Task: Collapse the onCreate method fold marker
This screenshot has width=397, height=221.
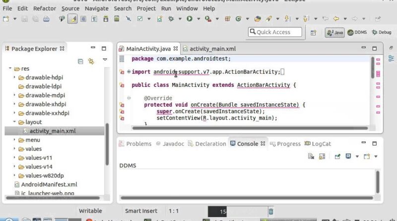Action: pos(129,98)
